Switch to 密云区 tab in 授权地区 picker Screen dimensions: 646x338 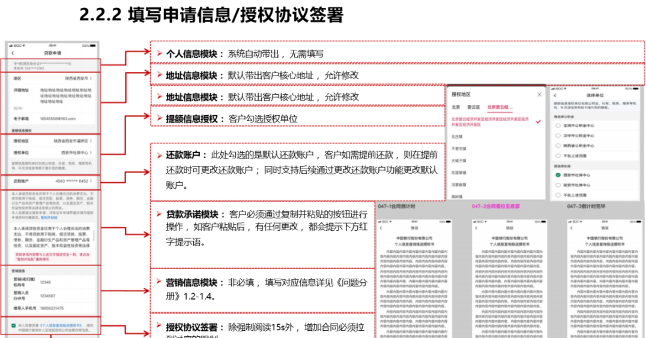coord(473,107)
